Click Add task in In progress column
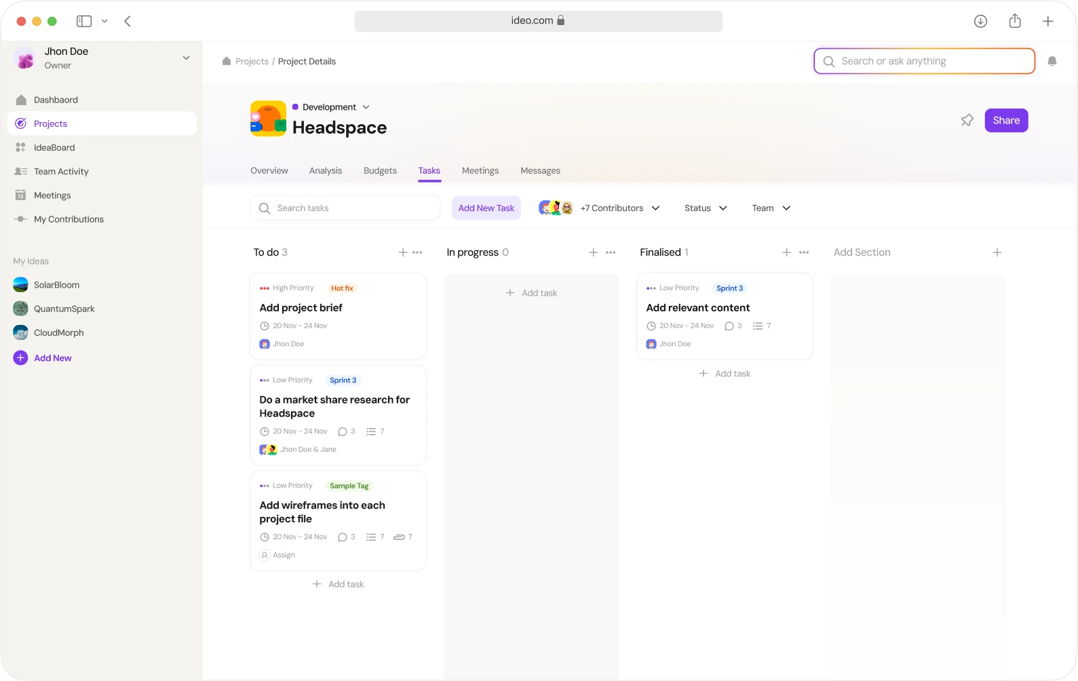Viewport: 1078px width, 681px height. [x=532, y=293]
